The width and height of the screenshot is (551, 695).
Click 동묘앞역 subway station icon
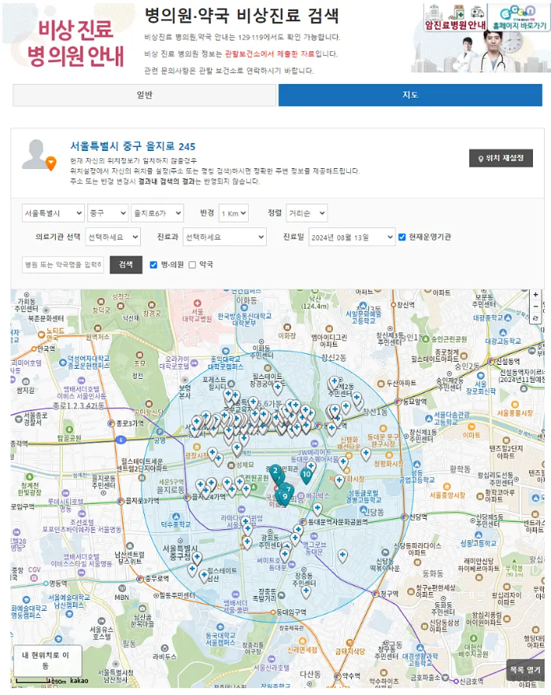coord(398,402)
